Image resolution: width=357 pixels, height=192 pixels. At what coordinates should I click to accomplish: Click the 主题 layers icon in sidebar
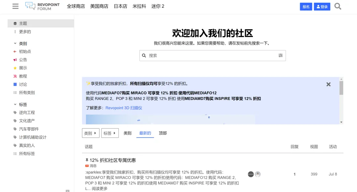[15, 23]
